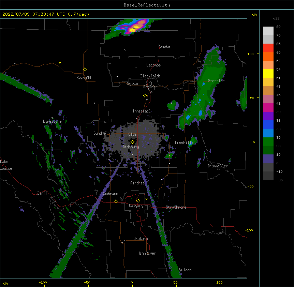Screen dimensions: 294x287
Task: Pick the dark green 10-20 dBZ legend swatch
Action: 268,150
